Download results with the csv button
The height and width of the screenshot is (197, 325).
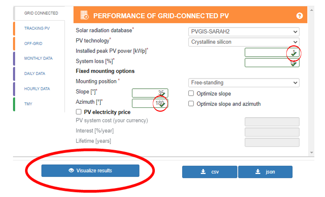210,172
